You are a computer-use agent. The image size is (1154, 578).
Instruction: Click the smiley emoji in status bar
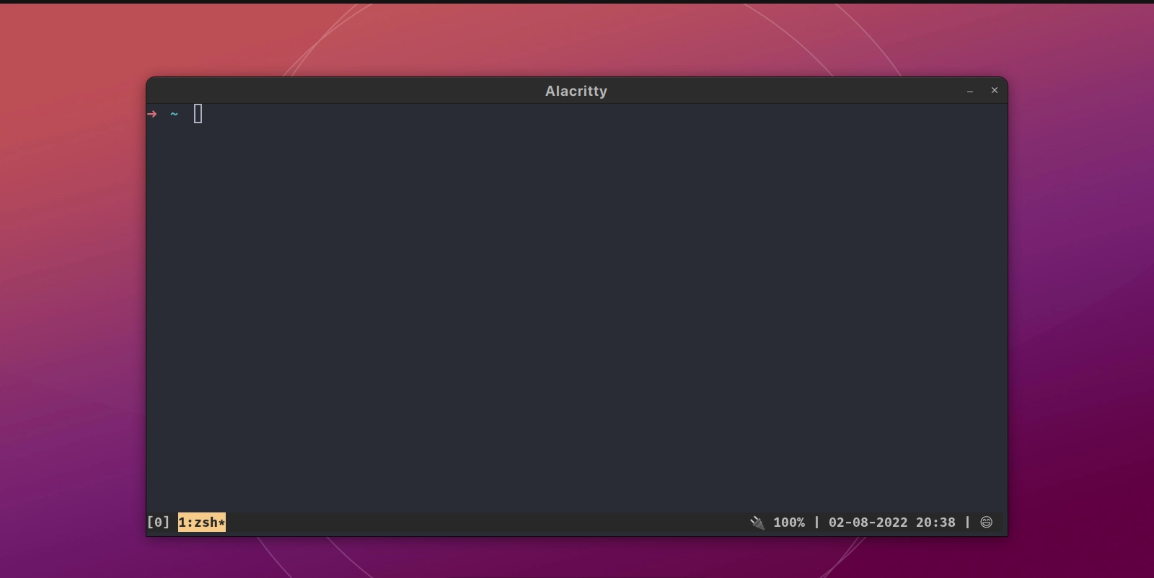click(987, 523)
